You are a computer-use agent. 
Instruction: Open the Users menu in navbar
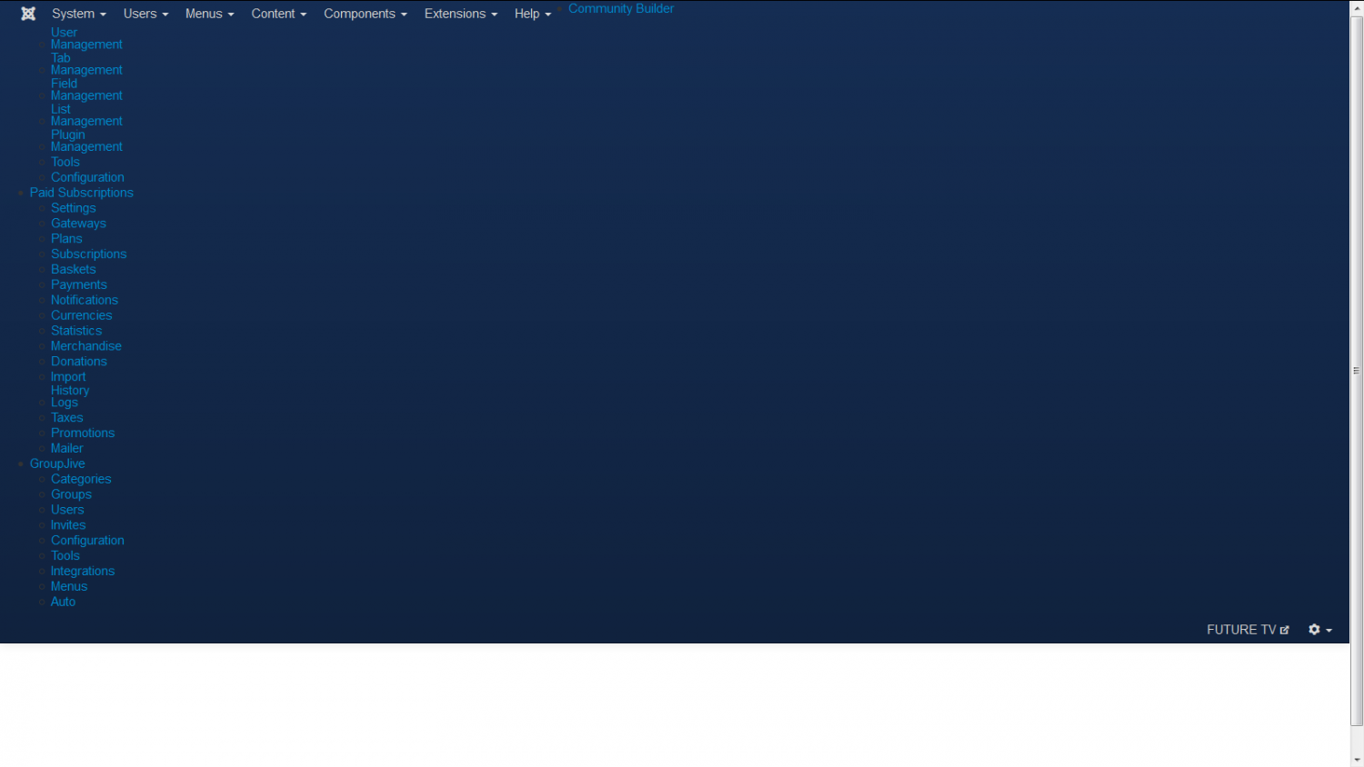point(146,14)
